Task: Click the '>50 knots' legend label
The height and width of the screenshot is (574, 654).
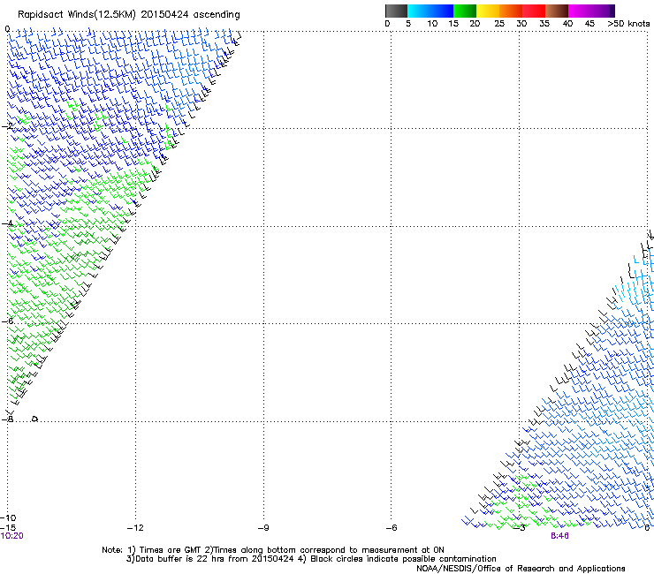Action: point(628,24)
